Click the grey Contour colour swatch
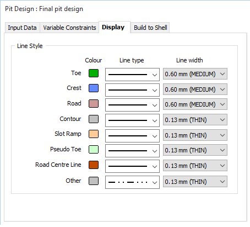Image resolution: width=250 pixels, height=227 pixels. (94, 119)
